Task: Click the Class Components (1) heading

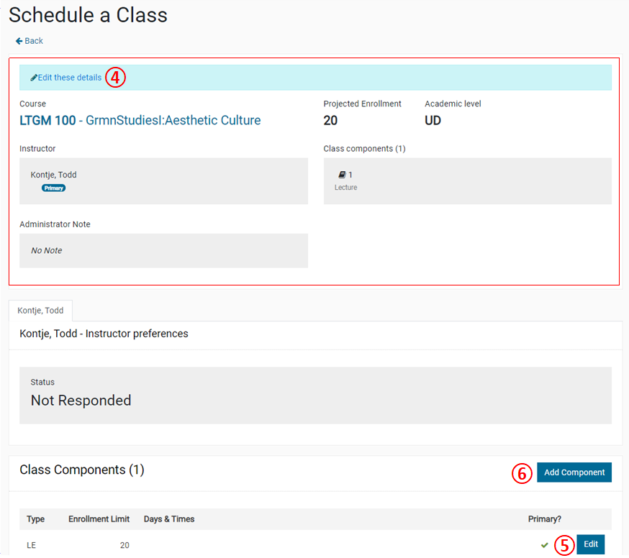Action: pos(81,470)
